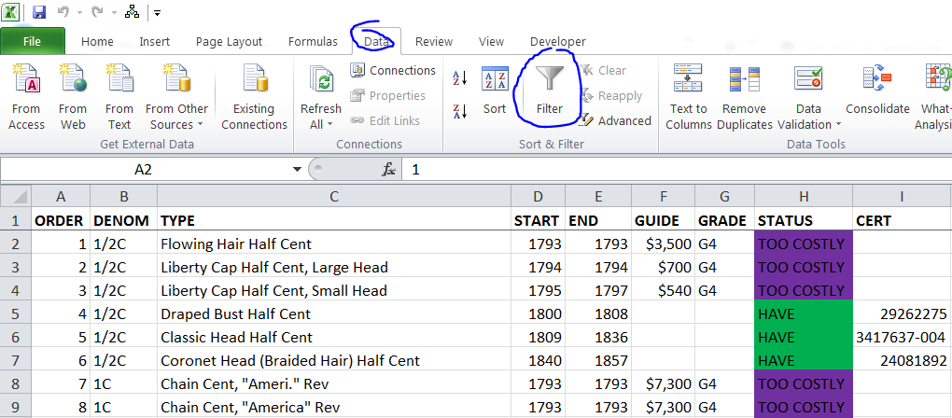Sort A to Z ascending
This screenshot has width=952, height=418.
[459, 77]
